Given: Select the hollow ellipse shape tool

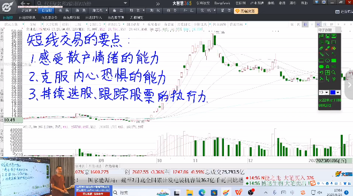Looking at the screenshot, I should coord(328,60).
